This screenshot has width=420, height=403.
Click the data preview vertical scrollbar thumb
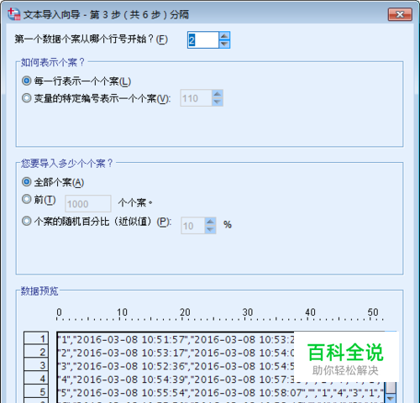click(391, 387)
